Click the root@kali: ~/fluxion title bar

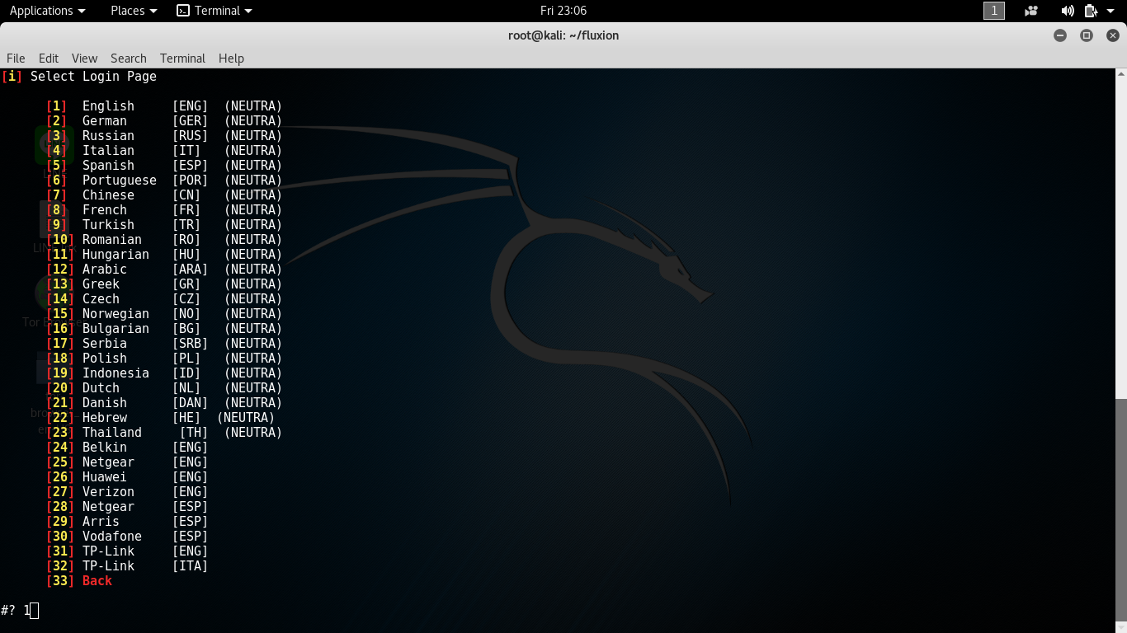563,35
